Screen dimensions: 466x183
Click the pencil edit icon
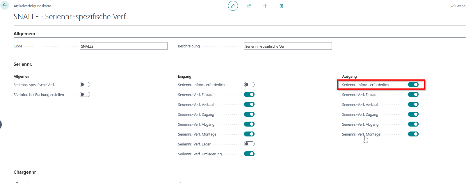click(233, 6)
